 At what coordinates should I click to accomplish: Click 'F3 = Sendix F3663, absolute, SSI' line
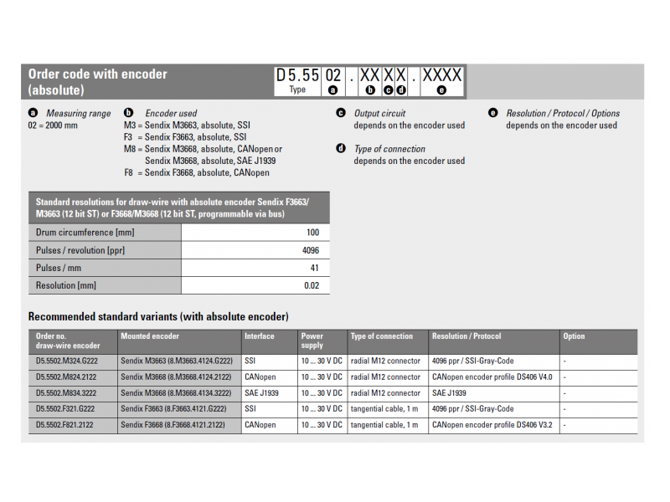[x=185, y=137]
